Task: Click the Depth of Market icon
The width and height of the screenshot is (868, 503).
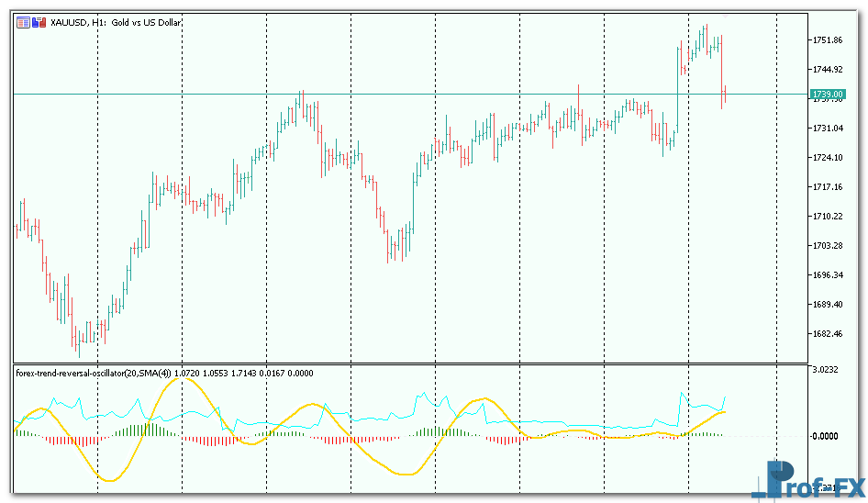Action: 38,22
